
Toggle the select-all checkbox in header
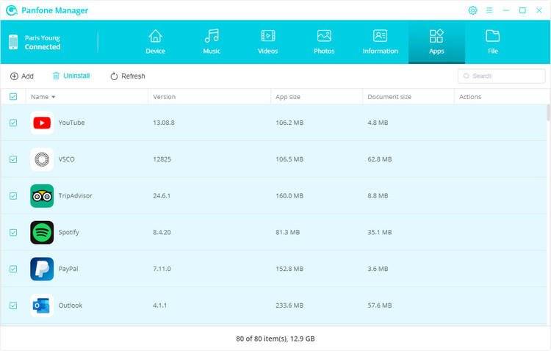click(13, 97)
